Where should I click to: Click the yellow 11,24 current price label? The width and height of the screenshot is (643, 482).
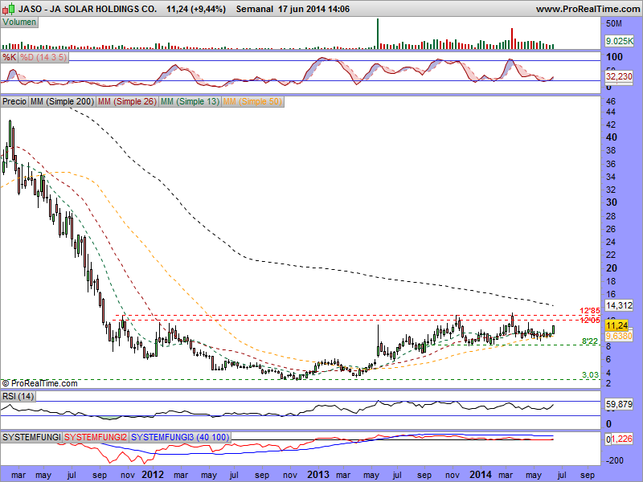pyautogui.click(x=616, y=325)
